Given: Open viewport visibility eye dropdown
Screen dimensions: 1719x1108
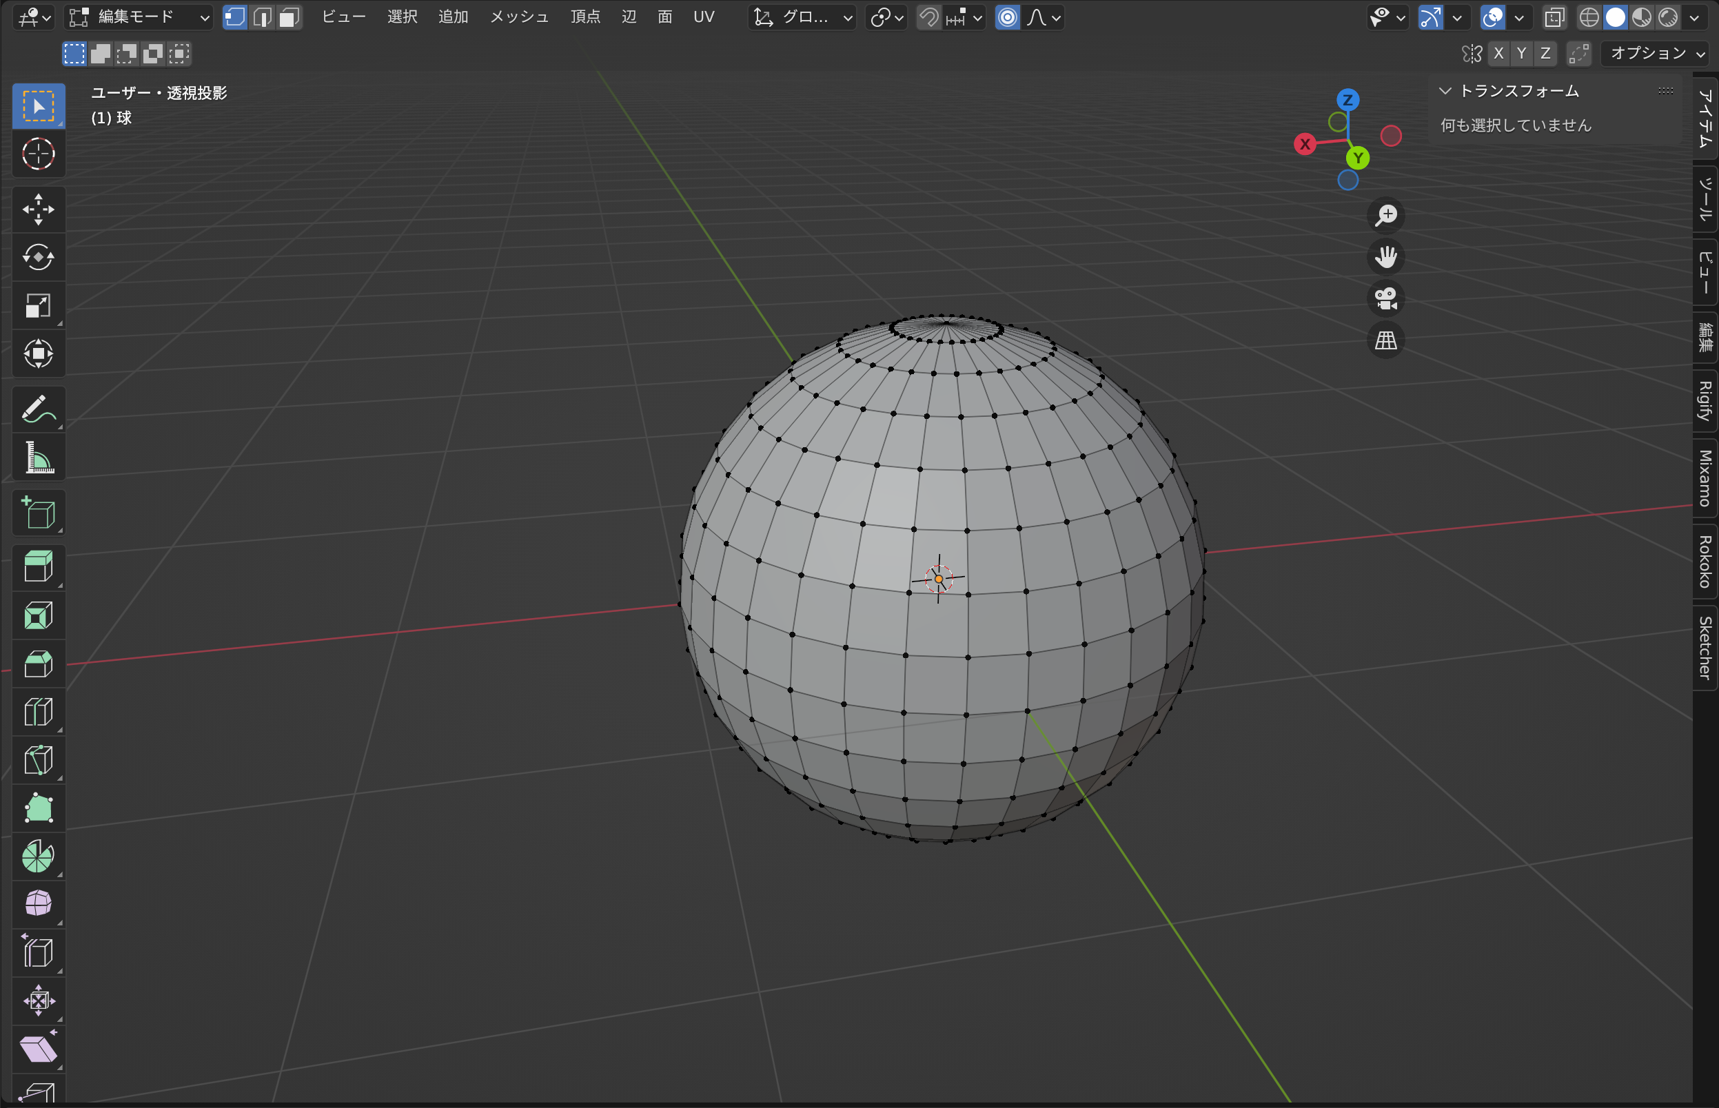Looking at the screenshot, I should pyautogui.click(x=1388, y=17).
